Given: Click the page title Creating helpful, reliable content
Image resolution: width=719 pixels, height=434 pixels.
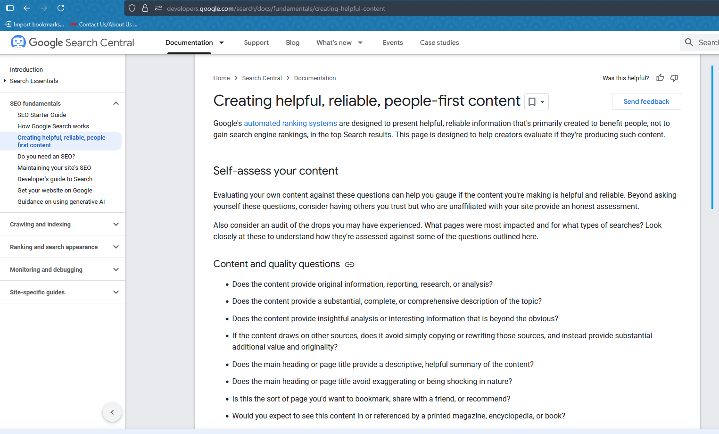Looking at the screenshot, I should click(x=367, y=100).
